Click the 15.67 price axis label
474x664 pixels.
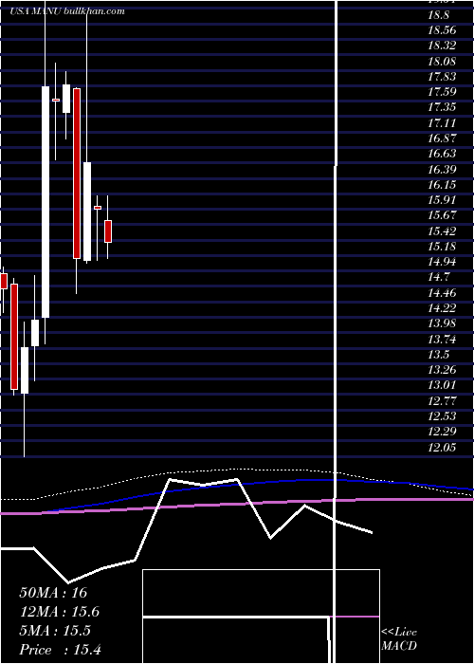point(442,215)
